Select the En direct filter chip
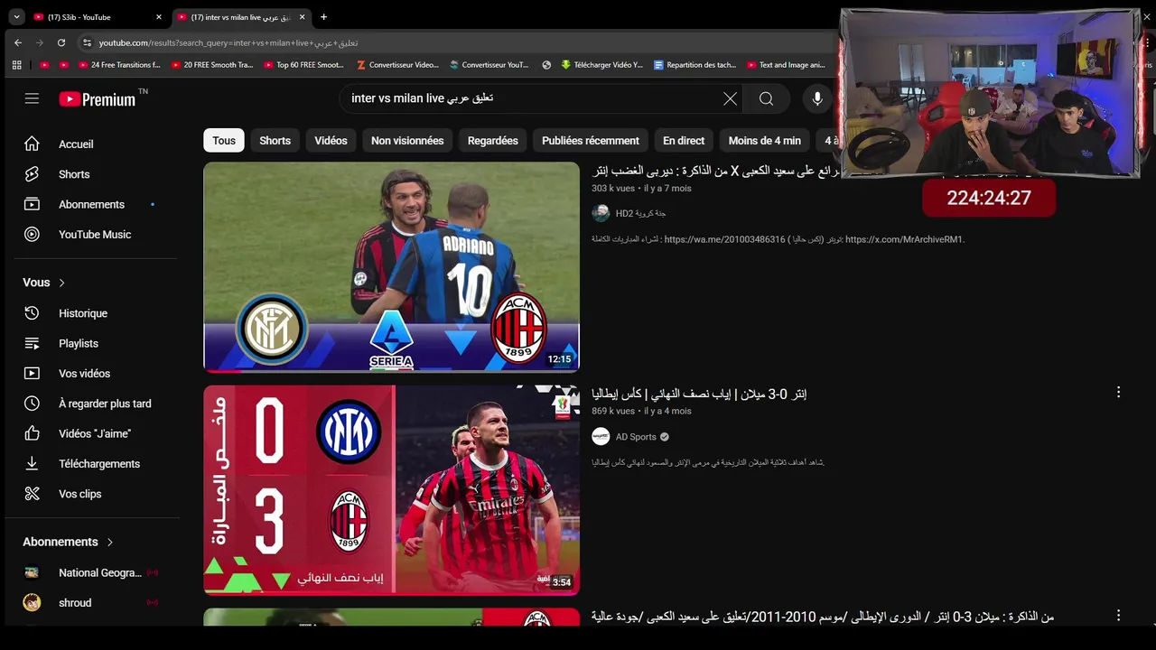The width and height of the screenshot is (1156, 650). point(684,140)
